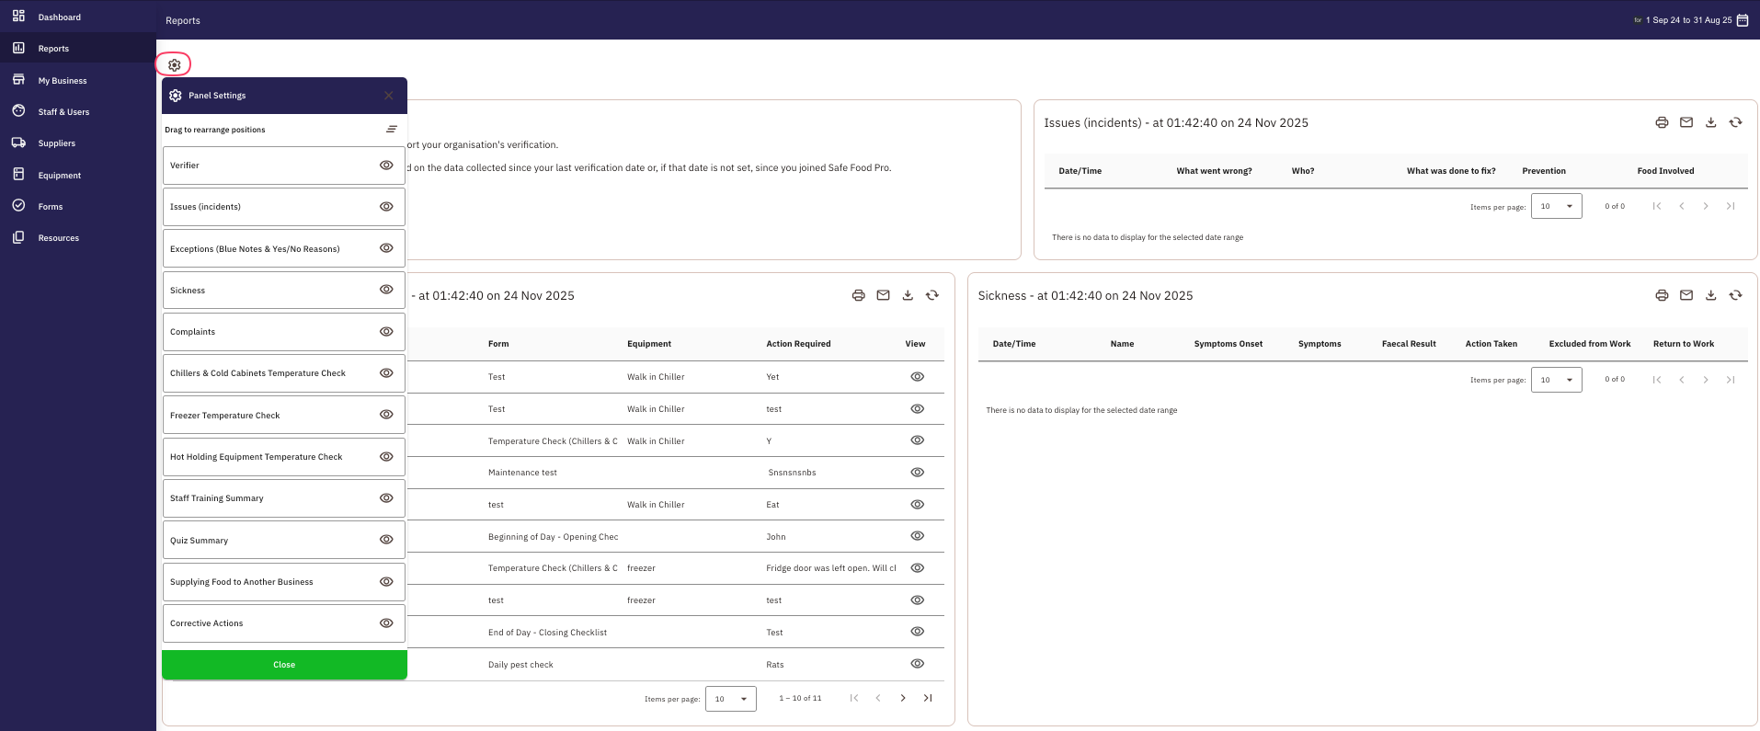
Task: Refresh the Sickness panel data
Action: click(x=1735, y=295)
